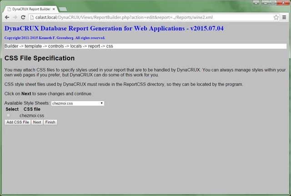Click the browser forward arrow
The height and width of the screenshot is (196, 291).
[x=15, y=17]
